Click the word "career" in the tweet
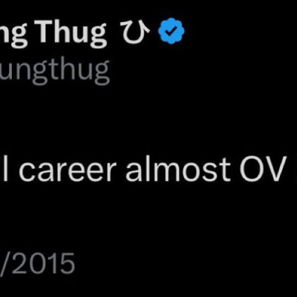Screen dimensions: 297x297 (x=67, y=171)
